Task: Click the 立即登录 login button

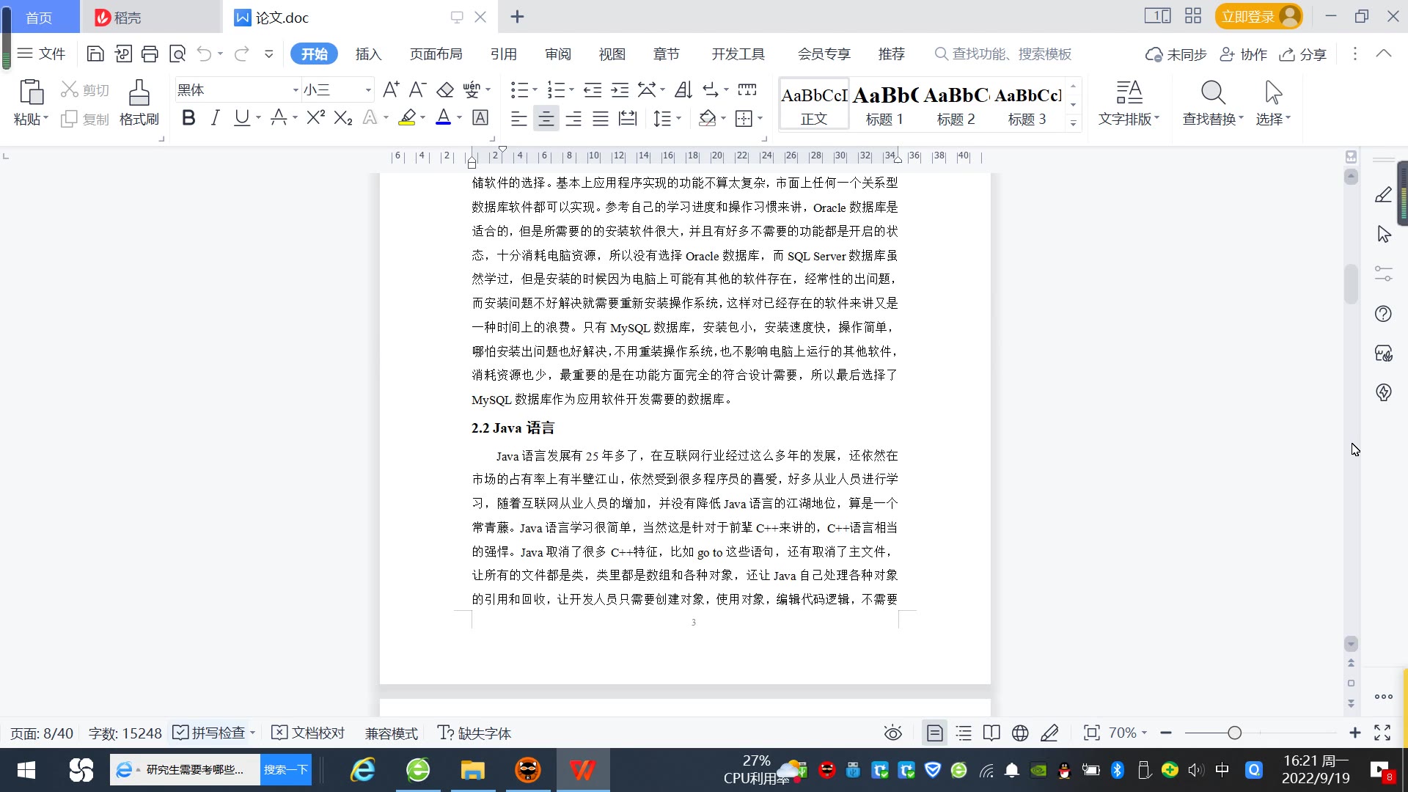Action: (x=1248, y=16)
